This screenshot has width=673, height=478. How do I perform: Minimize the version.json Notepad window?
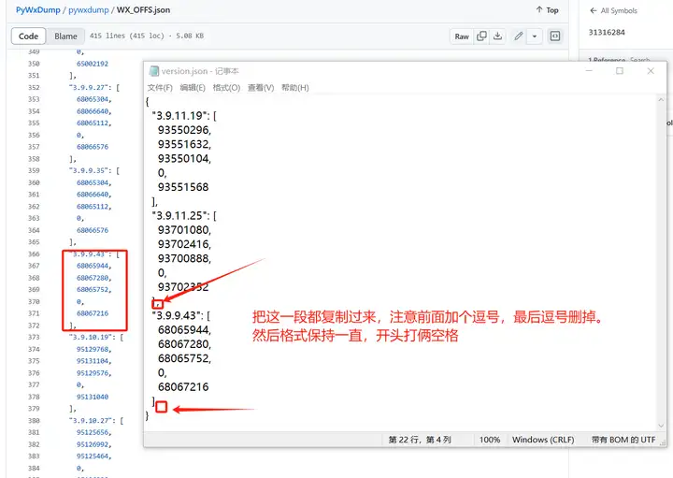(x=589, y=70)
